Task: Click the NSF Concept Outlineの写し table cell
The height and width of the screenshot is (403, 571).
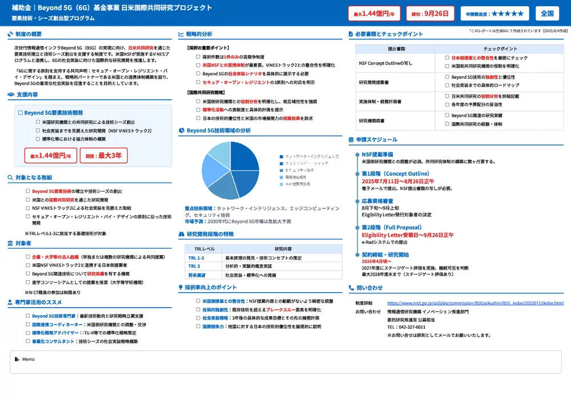Action: click(x=395, y=63)
